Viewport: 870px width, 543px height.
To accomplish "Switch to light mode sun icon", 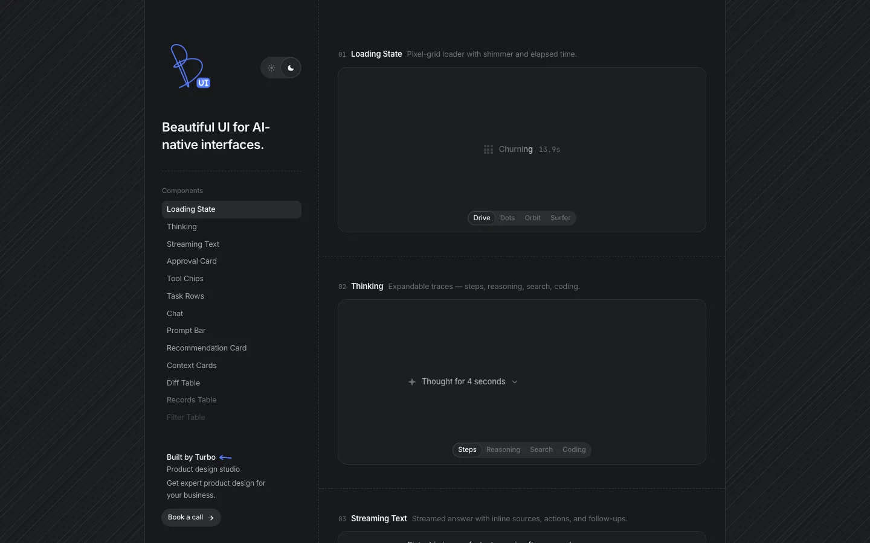I will pos(271,68).
